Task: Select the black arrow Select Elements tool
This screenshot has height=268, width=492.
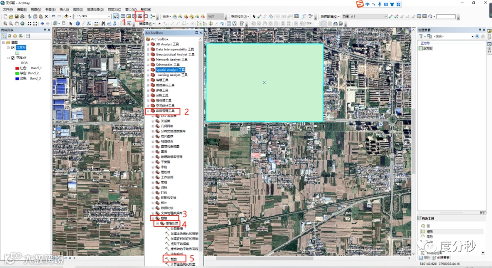Action: [x=71, y=24]
